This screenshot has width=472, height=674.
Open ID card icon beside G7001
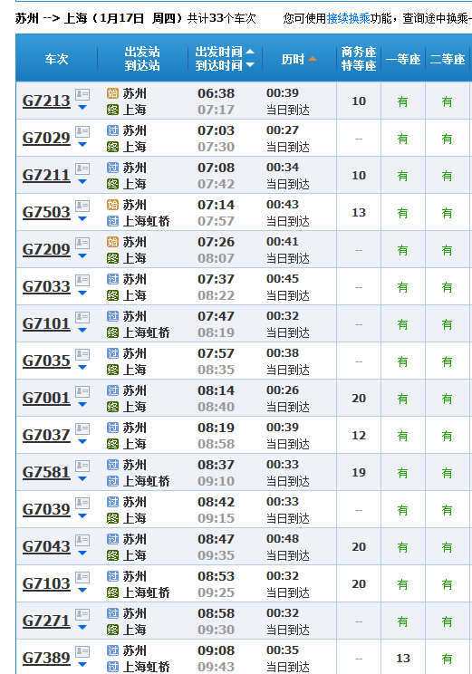coord(82,391)
